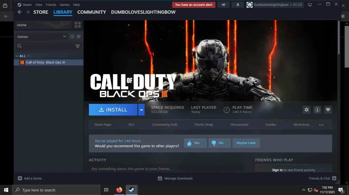Open game settings gear for Black Ops III

click(307, 110)
